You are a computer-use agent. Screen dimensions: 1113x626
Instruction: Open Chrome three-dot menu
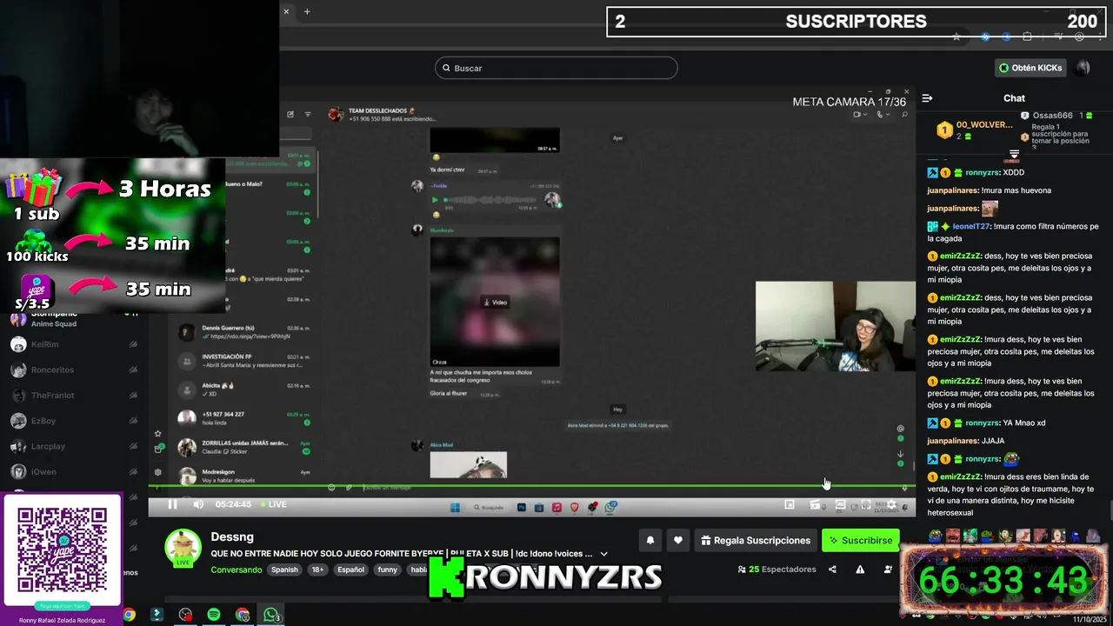1101,37
